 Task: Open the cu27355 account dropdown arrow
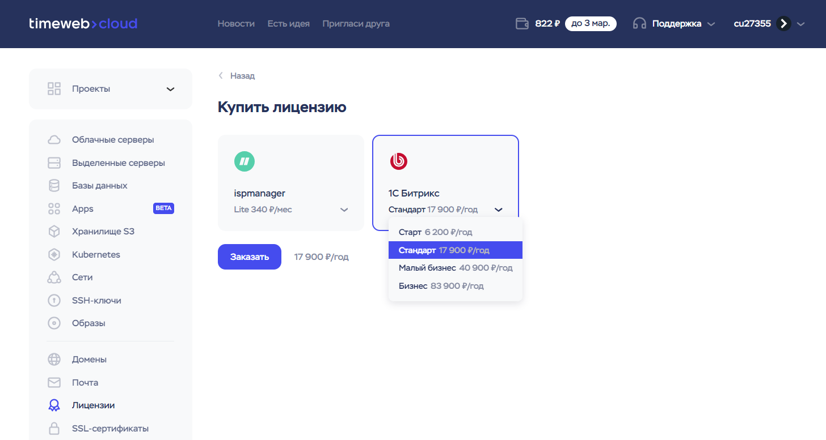801,24
